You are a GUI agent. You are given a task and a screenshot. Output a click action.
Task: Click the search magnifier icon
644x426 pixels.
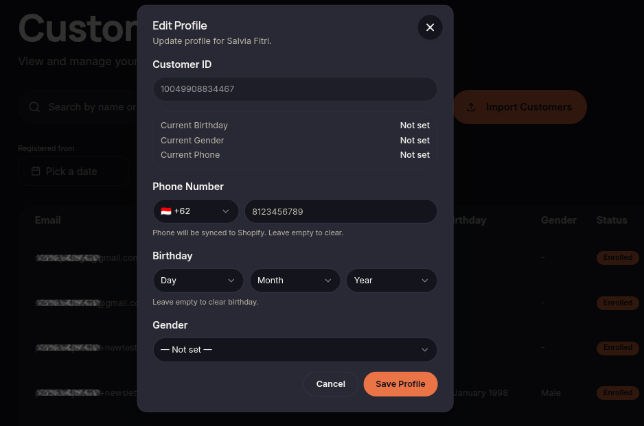point(34,107)
